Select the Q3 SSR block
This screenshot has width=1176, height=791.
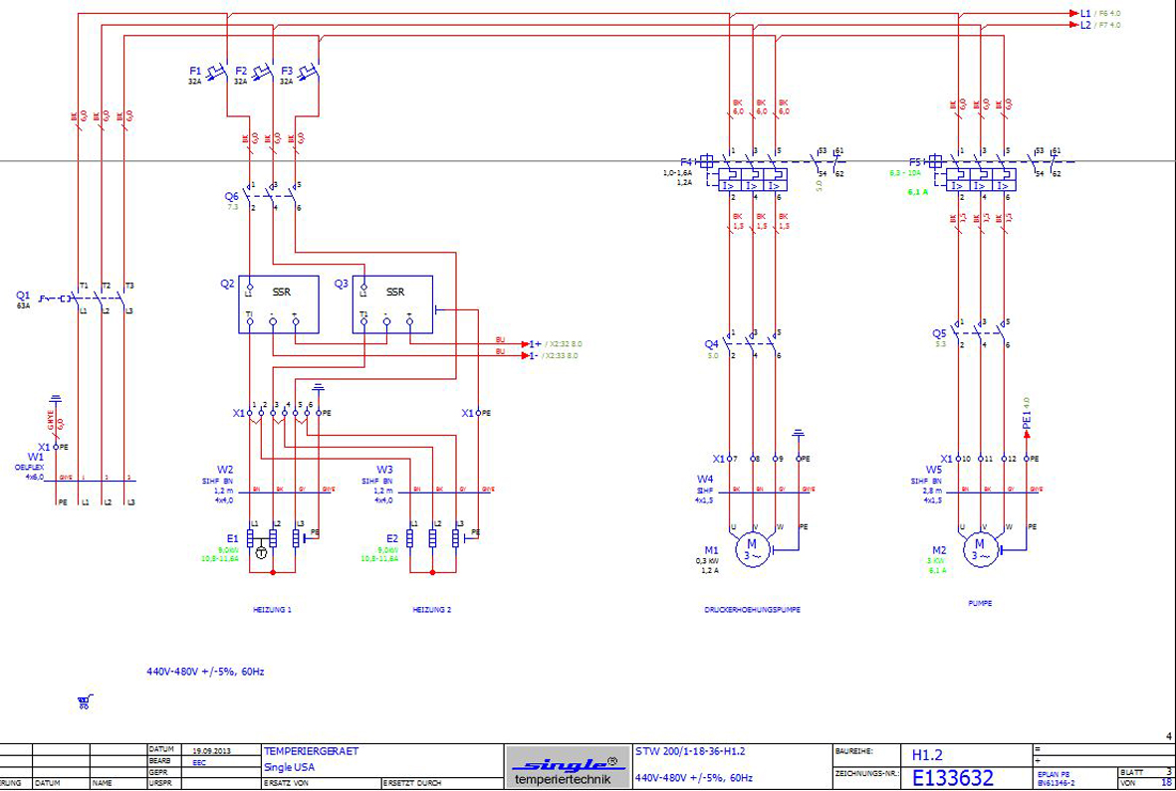coord(392,303)
